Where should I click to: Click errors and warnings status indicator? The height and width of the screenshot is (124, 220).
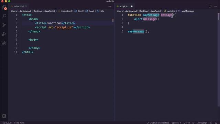(7, 123)
